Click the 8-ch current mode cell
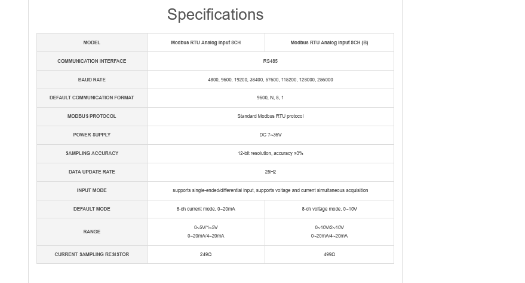The image size is (525, 283). (205, 209)
